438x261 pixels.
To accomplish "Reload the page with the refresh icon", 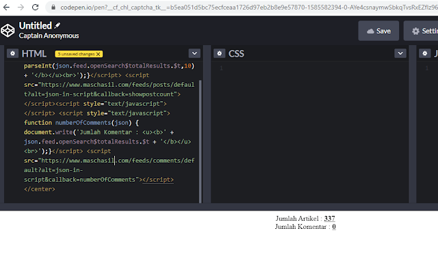I will coord(35,8).
